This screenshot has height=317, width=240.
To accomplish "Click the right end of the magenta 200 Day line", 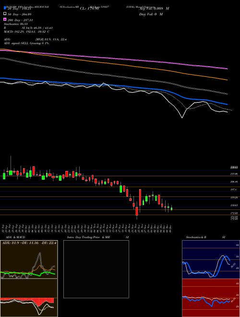I will coord(227,69).
